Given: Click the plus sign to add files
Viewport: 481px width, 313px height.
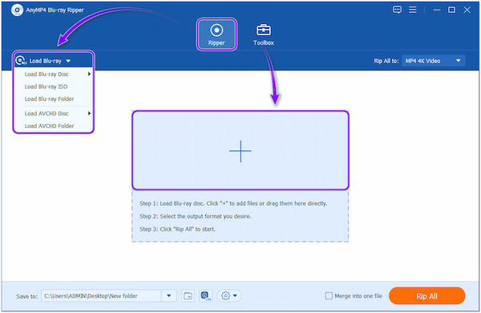Looking at the screenshot, I should [x=240, y=151].
